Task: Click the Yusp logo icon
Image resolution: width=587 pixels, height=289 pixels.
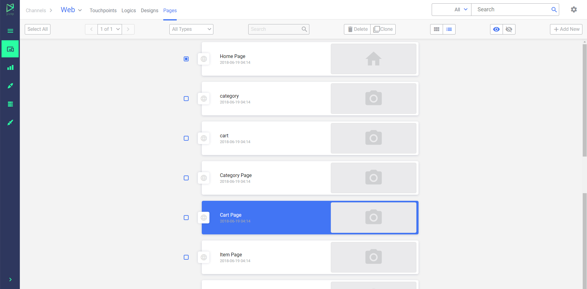Action: pyautogui.click(x=10, y=9)
